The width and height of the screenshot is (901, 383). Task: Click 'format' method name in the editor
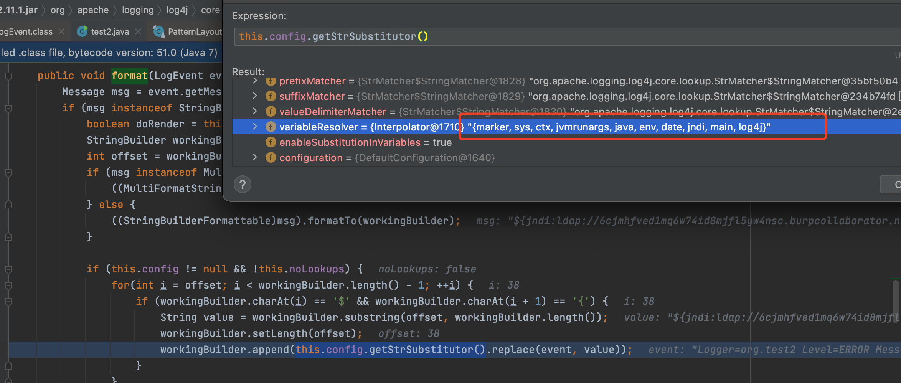tap(129, 76)
